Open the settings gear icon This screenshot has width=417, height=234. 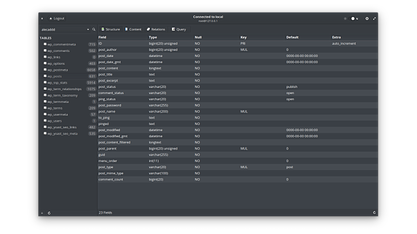[367, 18]
